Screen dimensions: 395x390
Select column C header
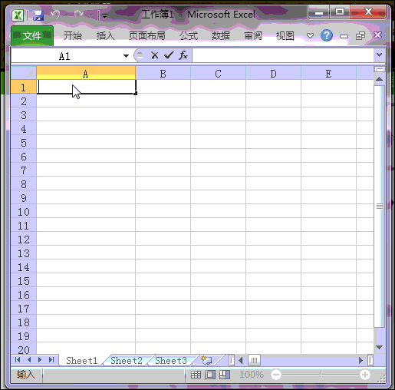[218, 74]
